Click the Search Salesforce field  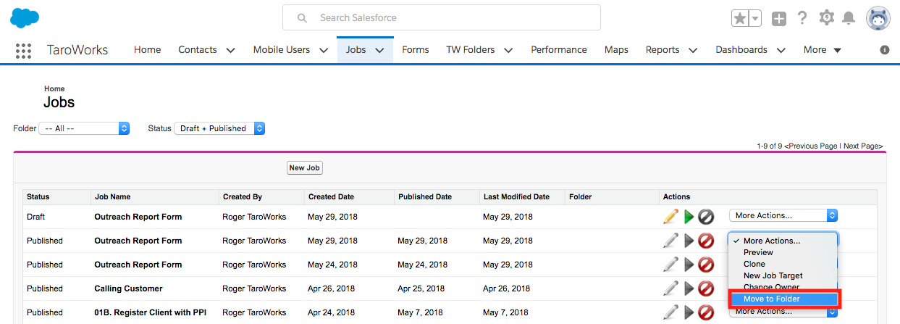point(442,17)
